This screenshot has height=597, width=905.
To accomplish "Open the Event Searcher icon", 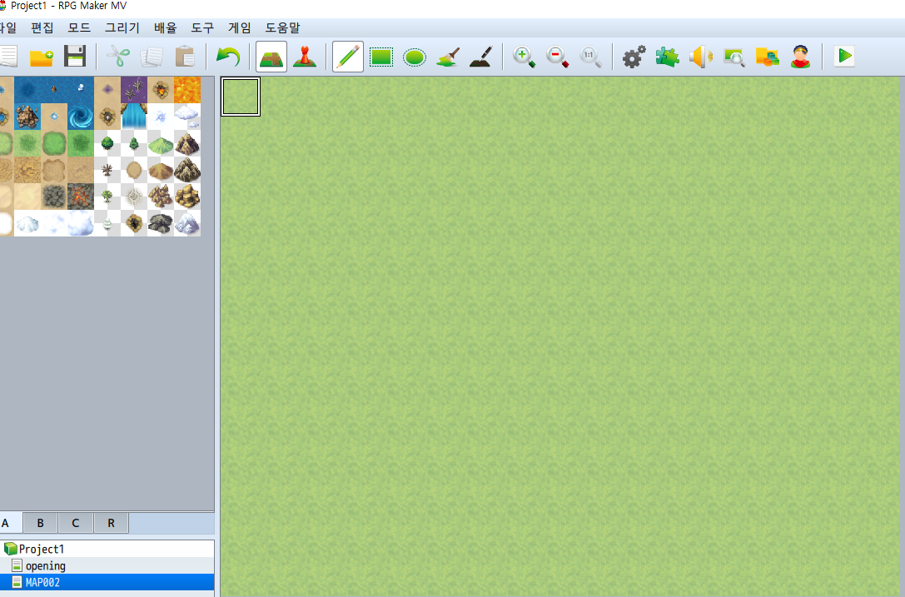I will coord(734,57).
